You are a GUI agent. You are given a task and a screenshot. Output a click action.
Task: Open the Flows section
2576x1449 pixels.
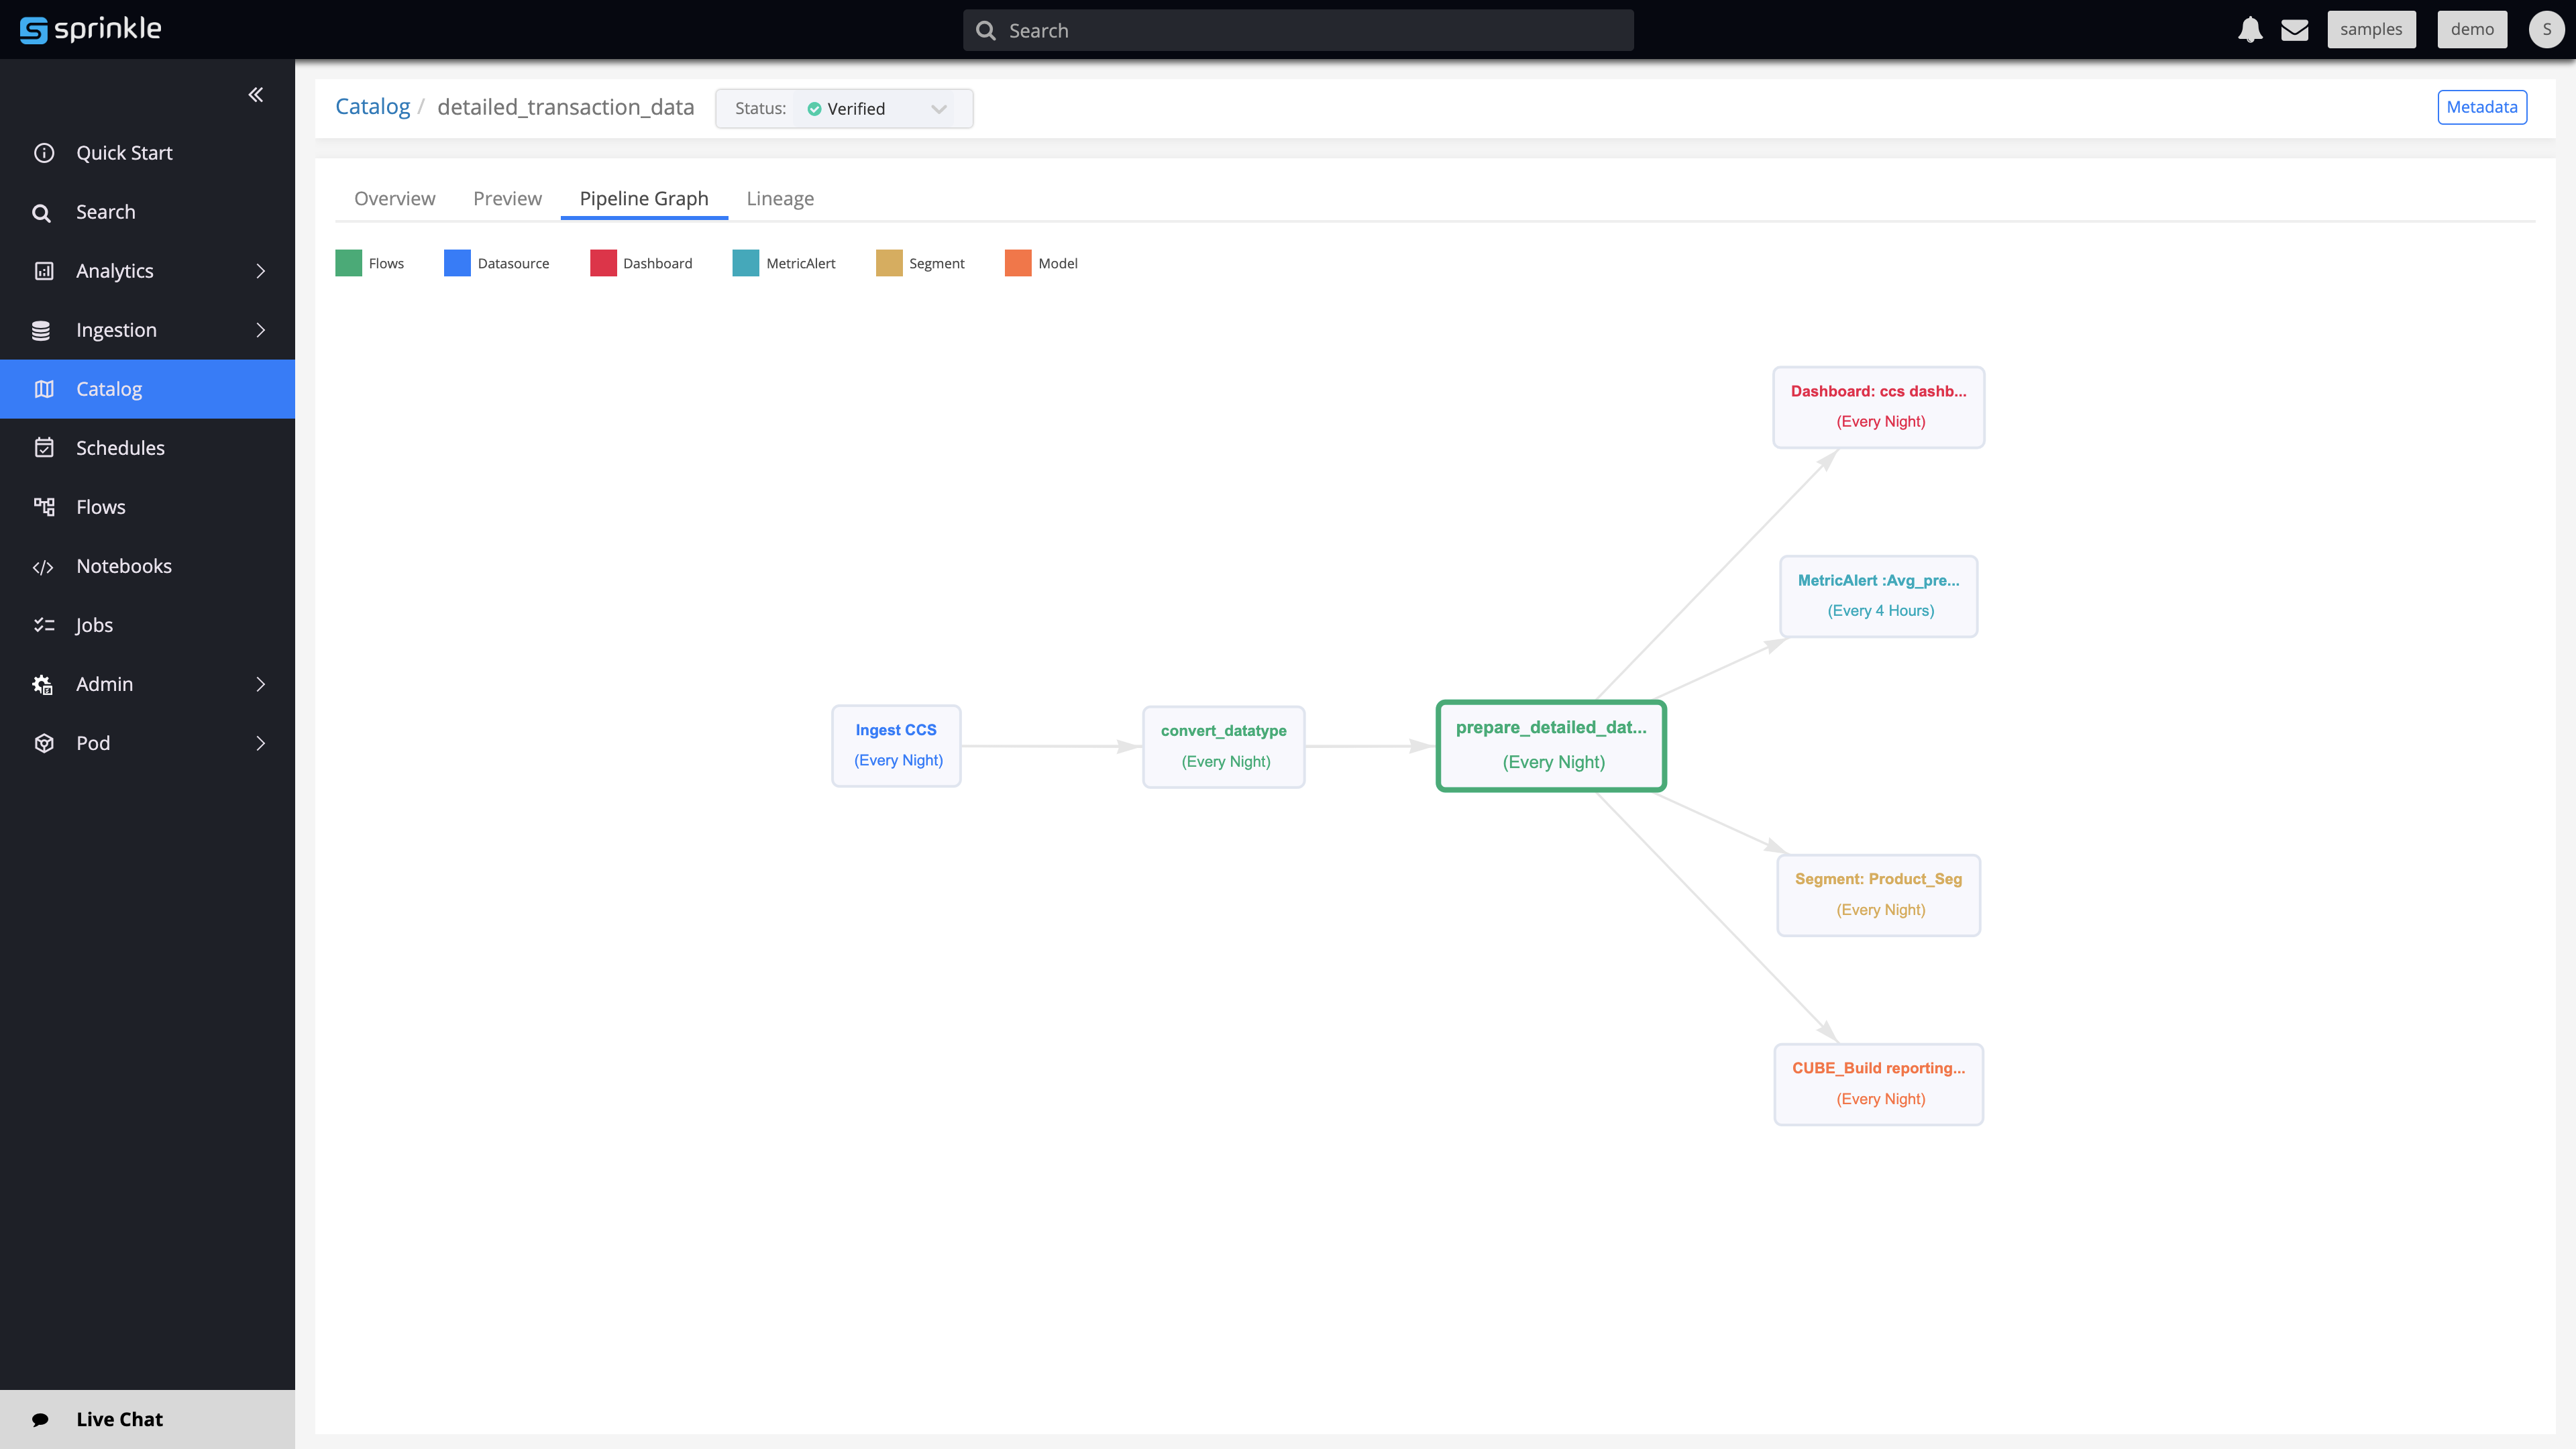point(100,506)
